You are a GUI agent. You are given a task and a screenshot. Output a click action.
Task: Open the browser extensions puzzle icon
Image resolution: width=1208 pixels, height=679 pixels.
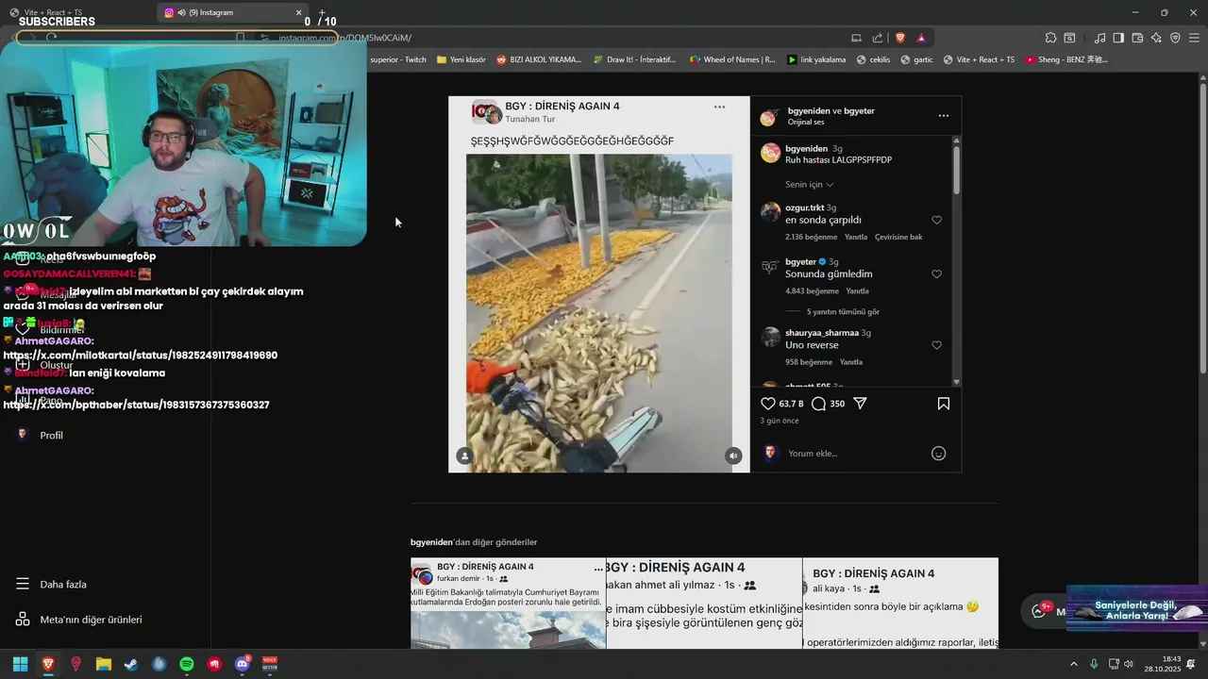1050,38
